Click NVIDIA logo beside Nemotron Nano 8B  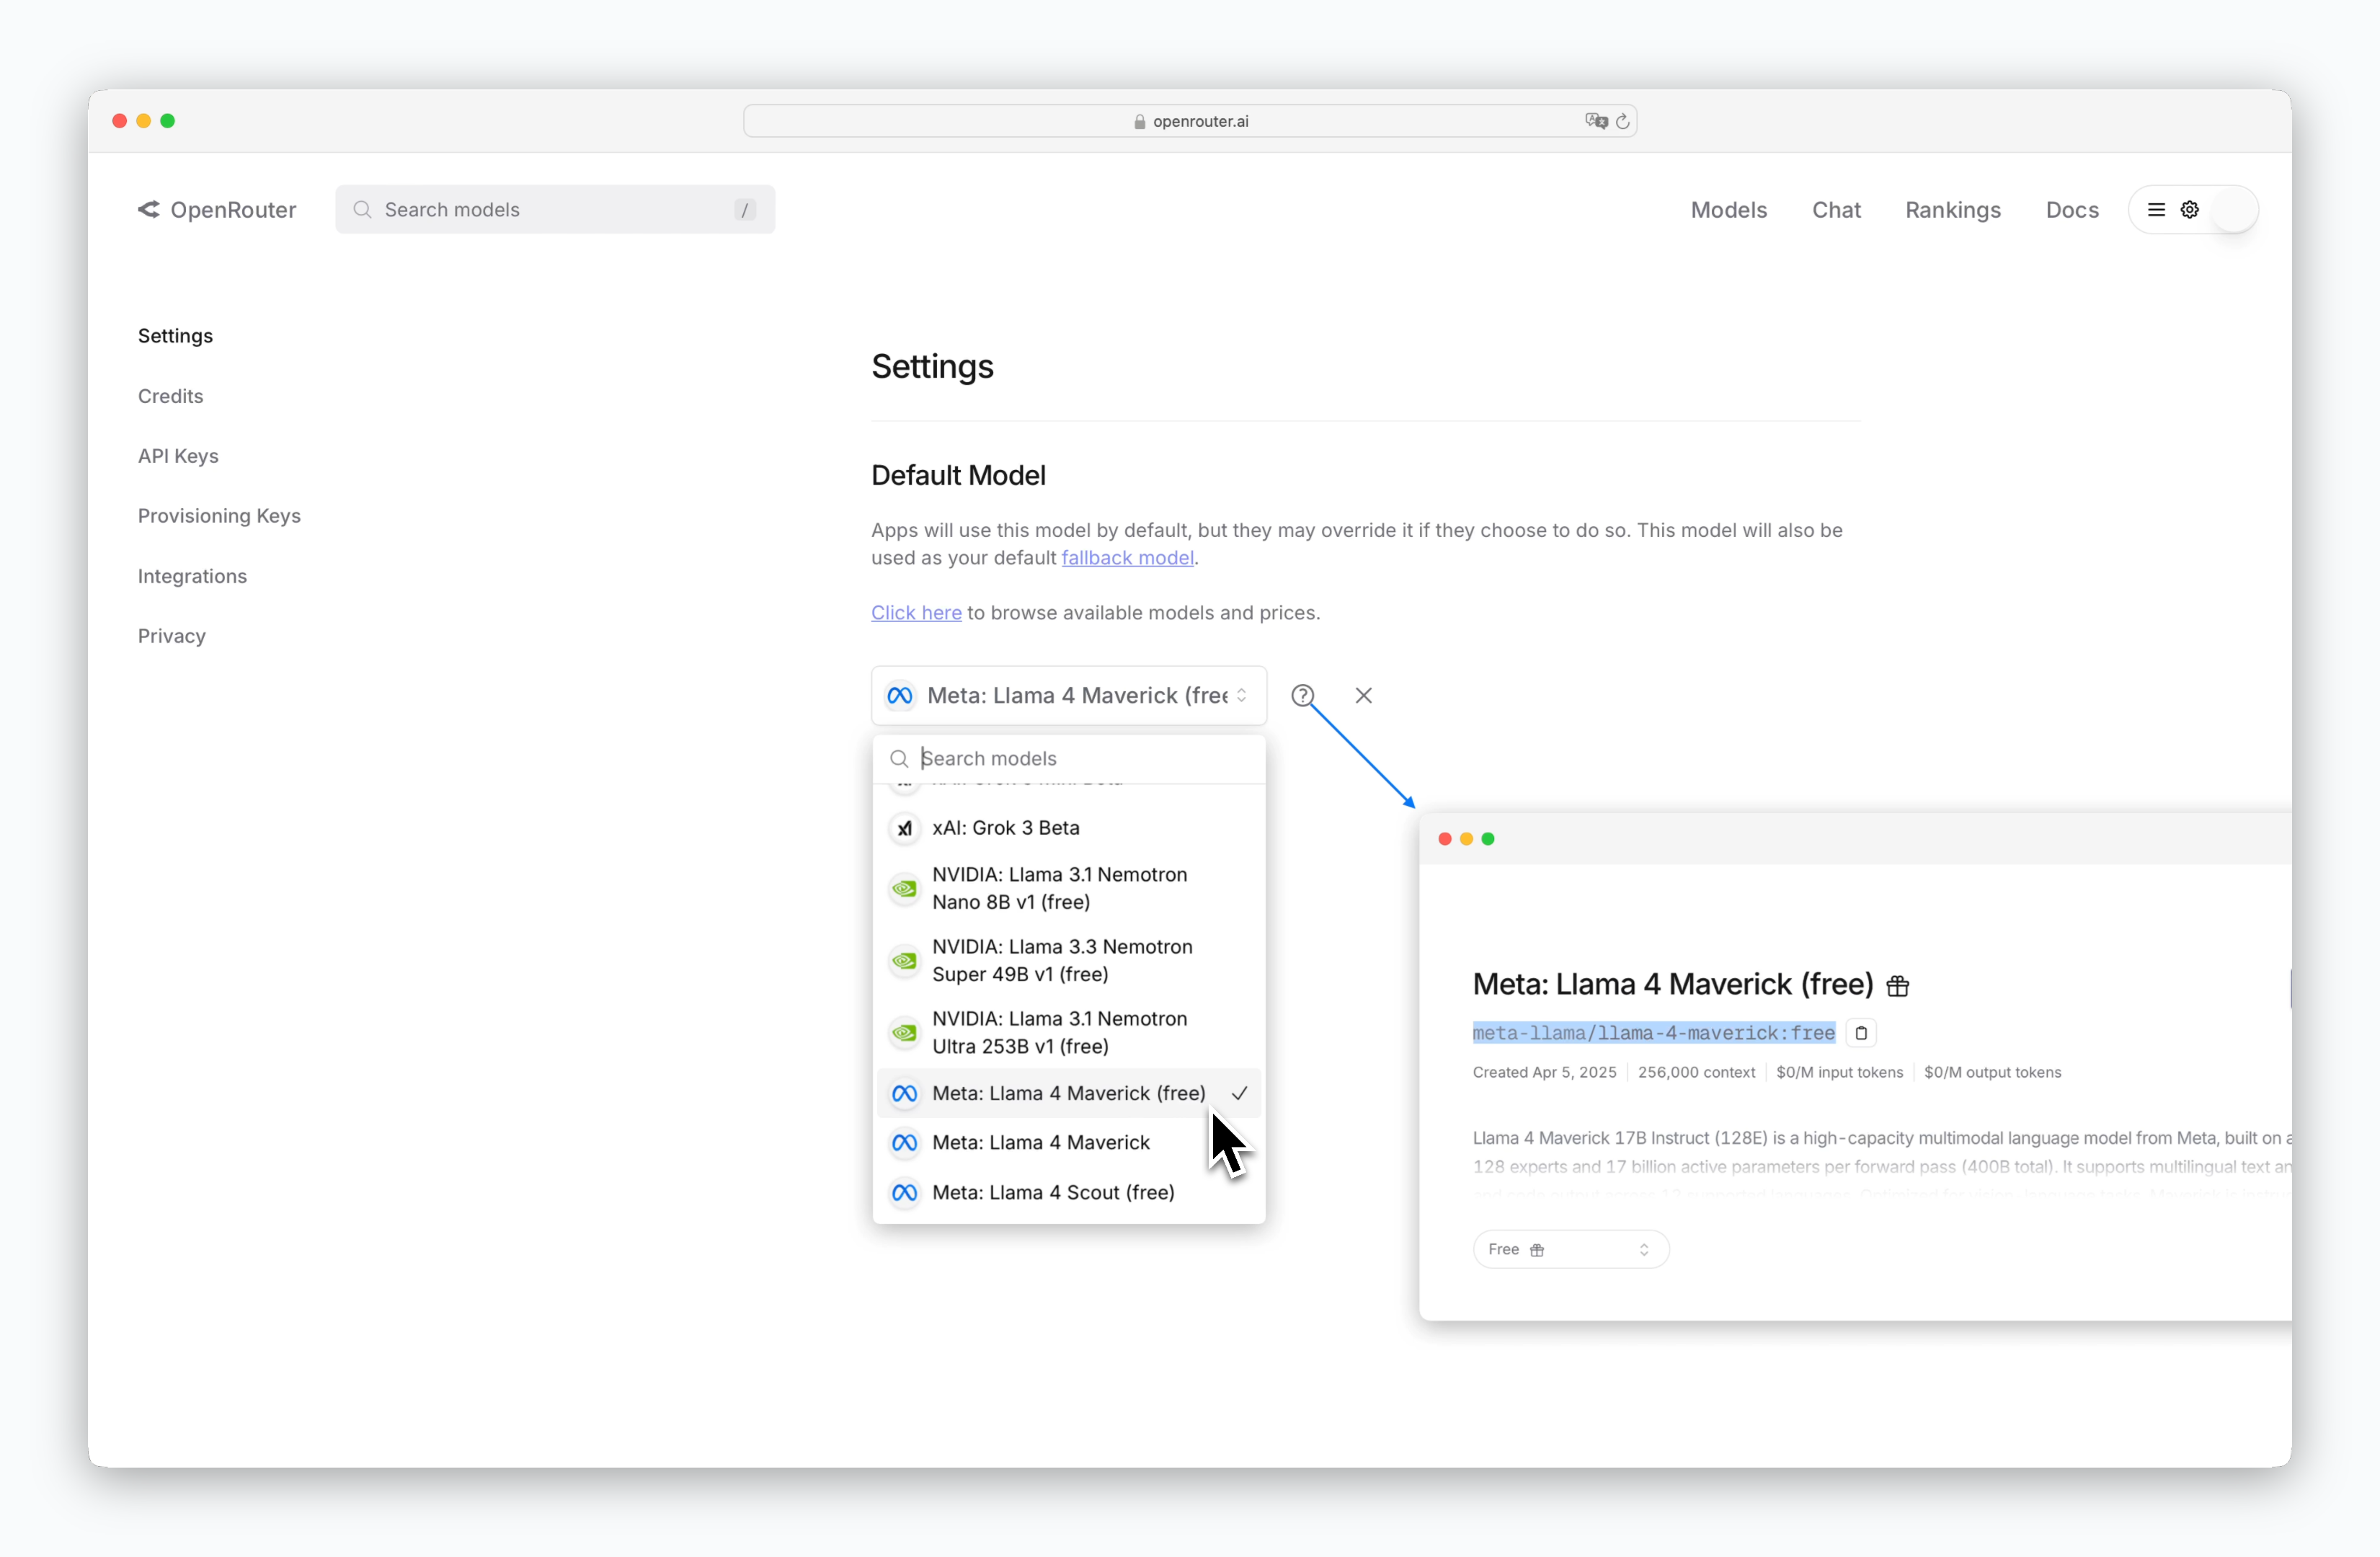tap(904, 888)
